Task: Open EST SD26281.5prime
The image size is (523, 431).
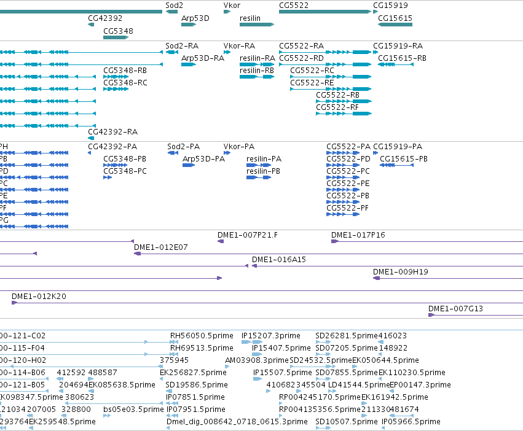Action: coord(347,336)
